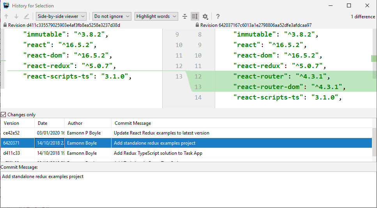Viewport: 377px width, 208px height.
Task: Click "react-redux" line in right pane
Action: pos(280,66)
